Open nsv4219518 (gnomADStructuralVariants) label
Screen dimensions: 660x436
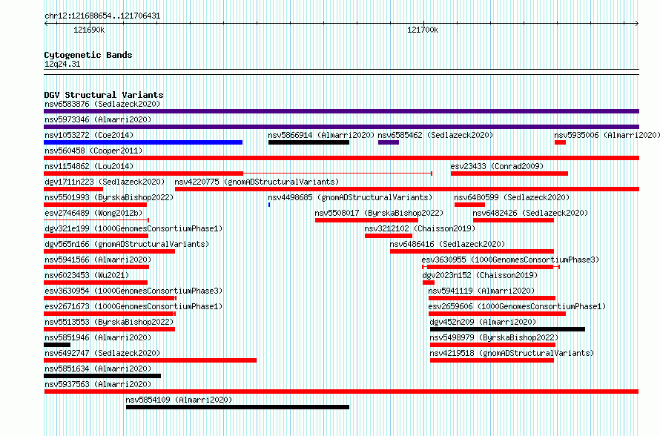pyautogui.click(x=512, y=353)
